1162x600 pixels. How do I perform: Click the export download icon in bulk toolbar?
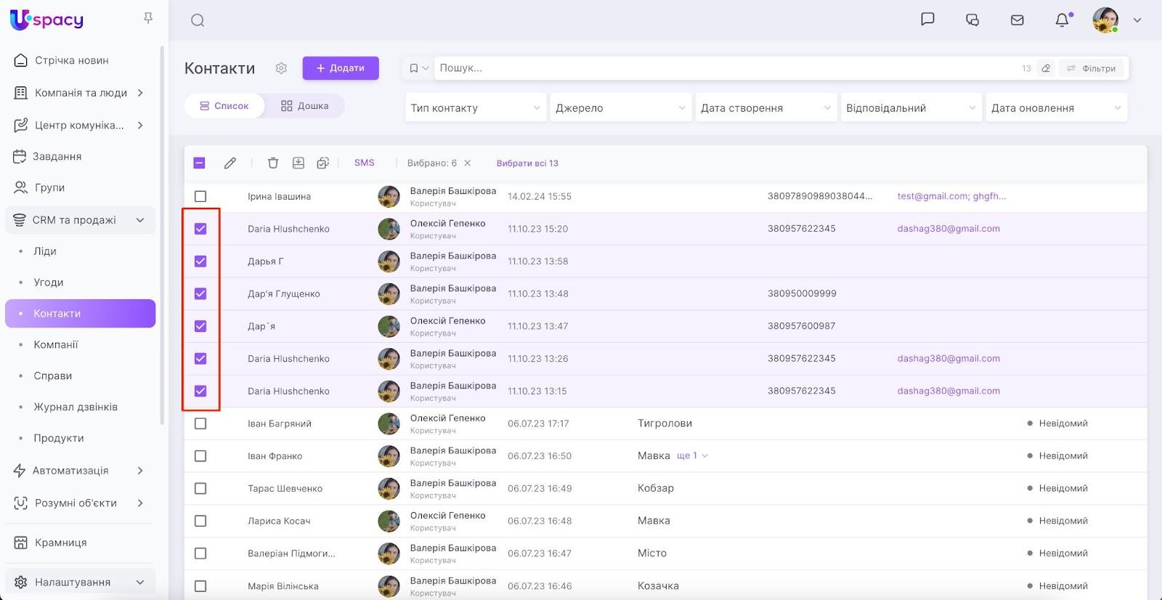coord(298,163)
